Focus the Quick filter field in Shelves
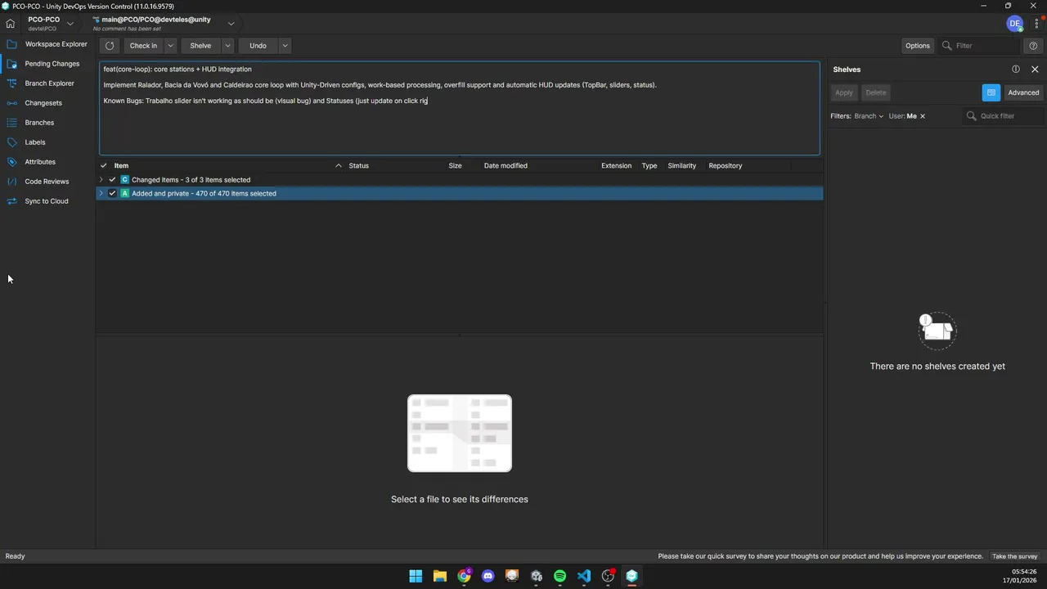Image resolution: width=1047 pixels, height=589 pixels. pos(1004,116)
